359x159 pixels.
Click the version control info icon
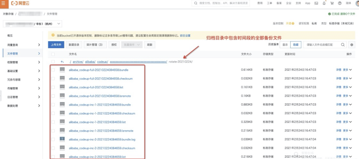(x=293, y=24)
